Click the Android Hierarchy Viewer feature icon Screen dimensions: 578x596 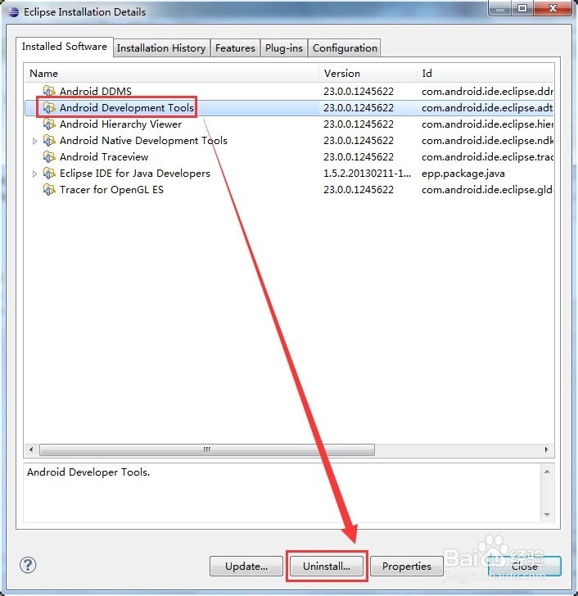tap(49, 124)
